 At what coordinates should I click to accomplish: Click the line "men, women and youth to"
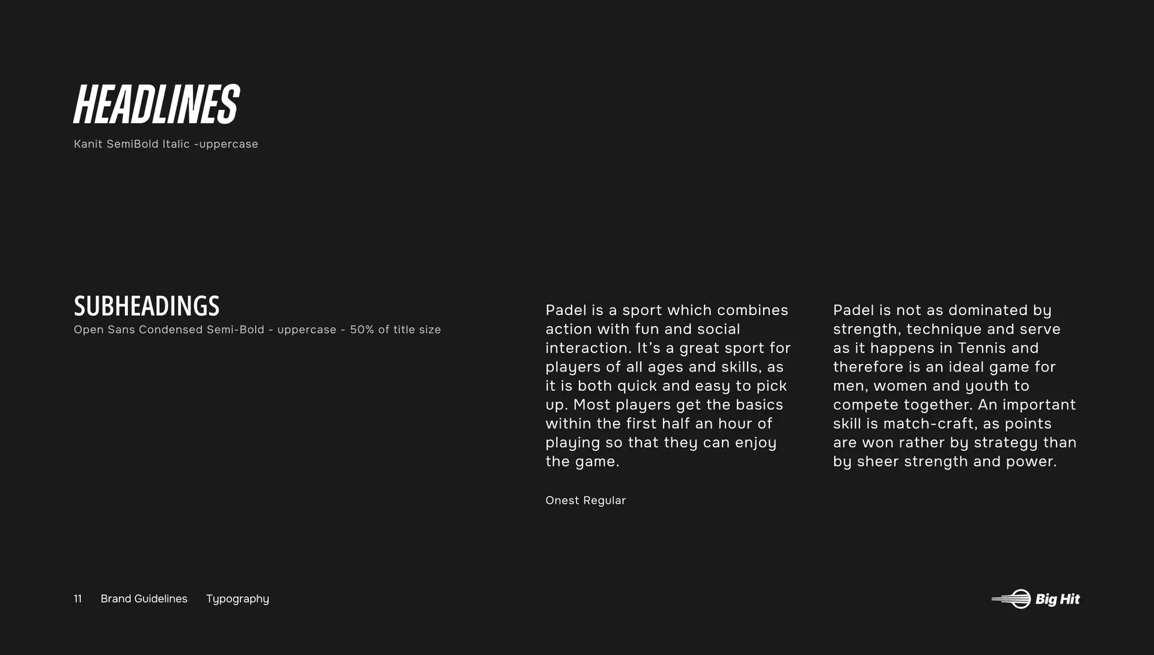[x=930, y=386]
